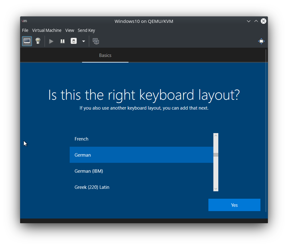Confirm layout with Yes button
The image size is (288, 247).
coord(234,205)
